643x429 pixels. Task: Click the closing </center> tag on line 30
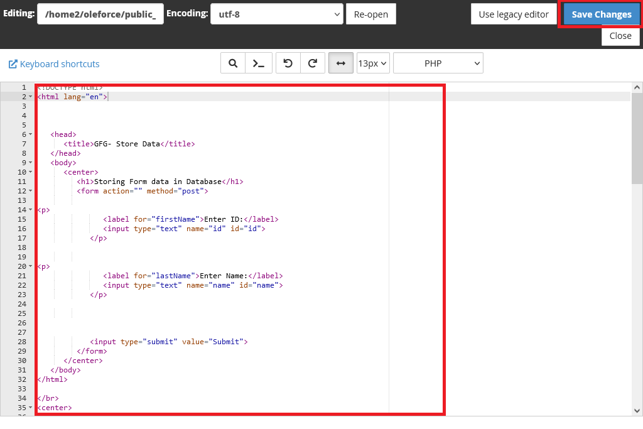(x=84, y=361)
